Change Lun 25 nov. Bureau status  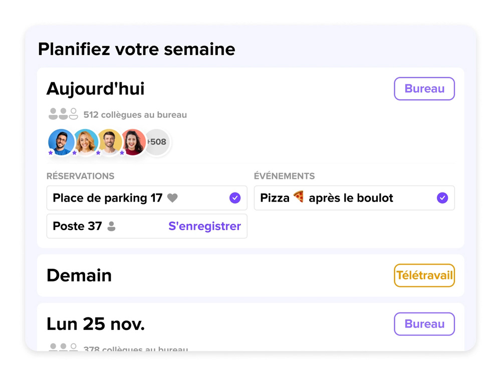[424, 324]
